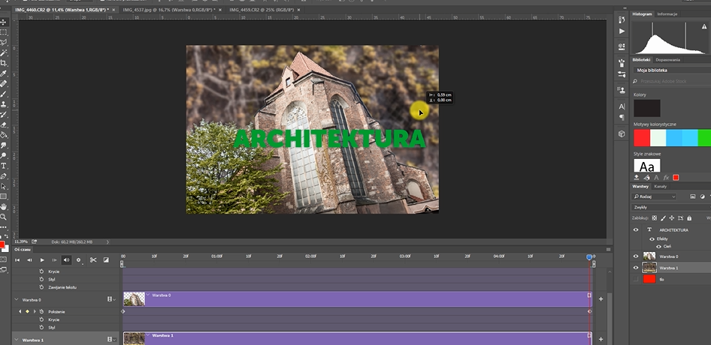Toggle visibility of Warstwa 0 layer
Viewport: 711px width, 345px height.
(x=636, y=256)
